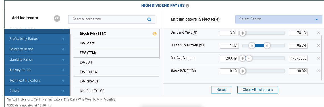Image resolution: width=324 pixels, height=107 pixels.
Task: Open the Activity Ratios category
Action: 37,70
